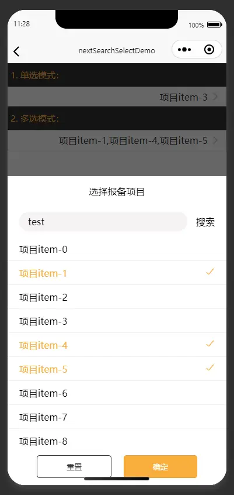Click checkmark icon beside 项目item-4
234x495 pixels.
[210, 343]
